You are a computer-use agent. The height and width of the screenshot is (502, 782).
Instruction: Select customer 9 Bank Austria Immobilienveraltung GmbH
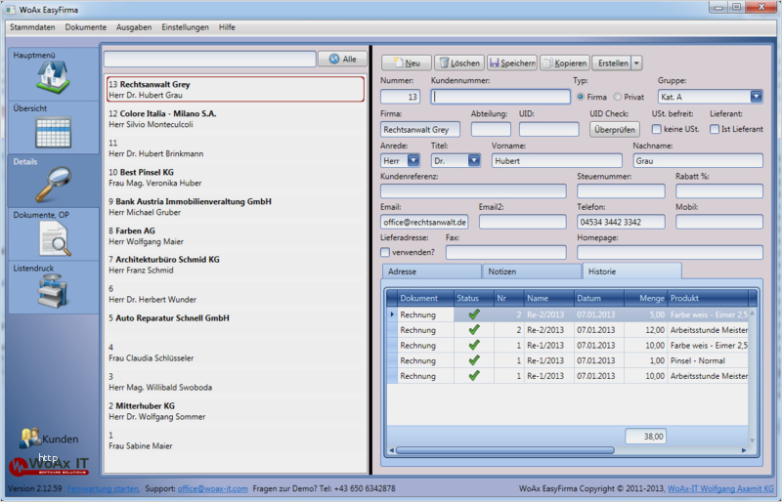point(236,207)
